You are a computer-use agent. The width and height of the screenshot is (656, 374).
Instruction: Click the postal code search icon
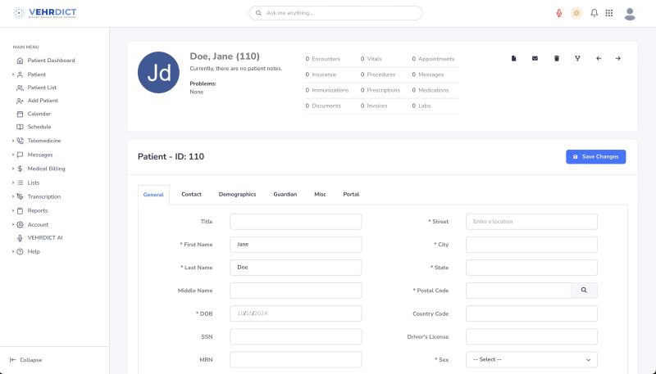coord(584,291)
